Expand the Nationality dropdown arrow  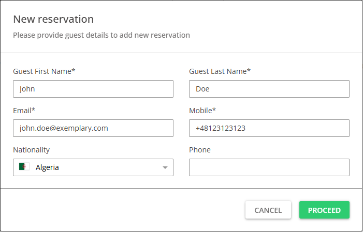point(165,167)
